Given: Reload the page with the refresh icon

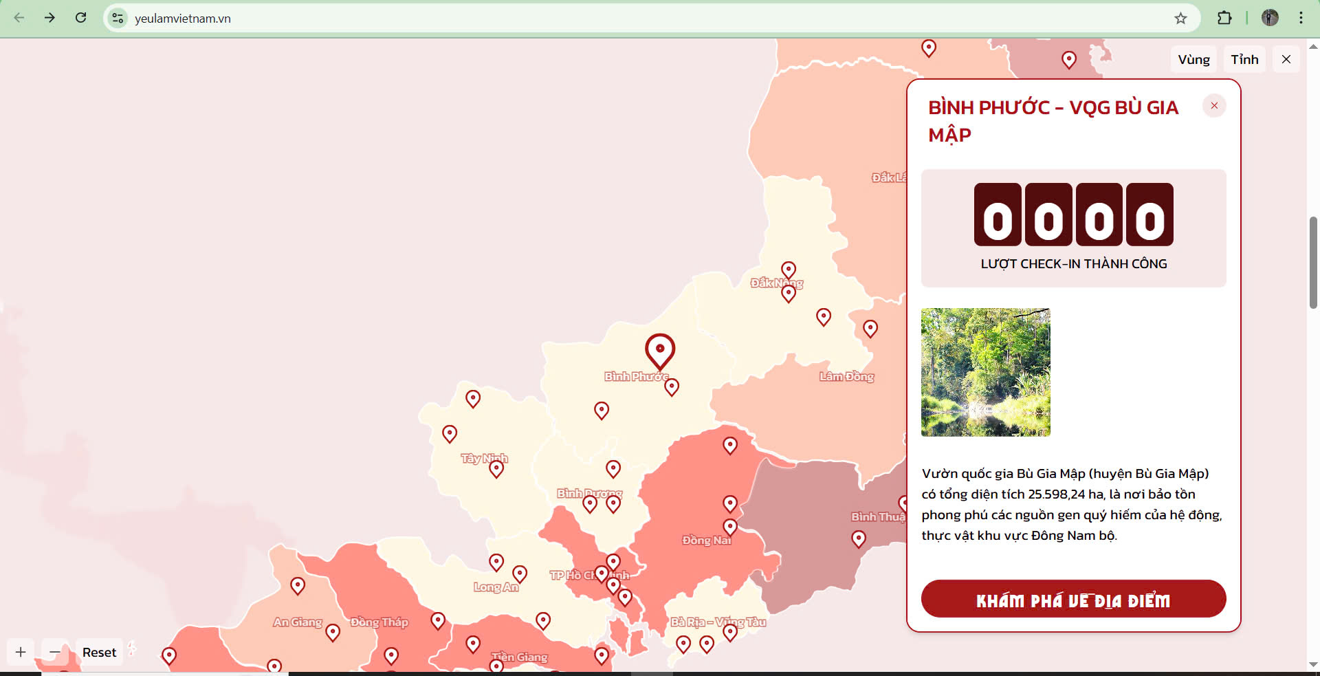Looking at the screenshot, I should coord(81,18).
